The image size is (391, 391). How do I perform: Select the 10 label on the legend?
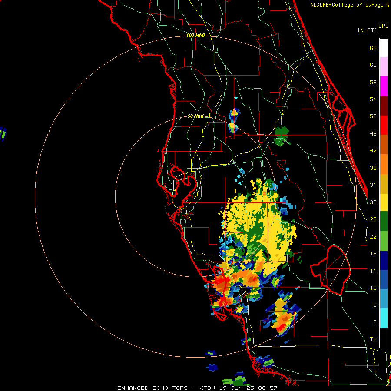click(373, 288)
